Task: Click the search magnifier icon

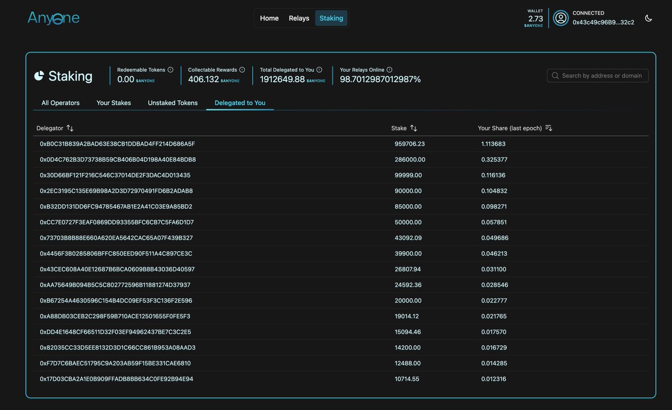Action: (555, 76)
